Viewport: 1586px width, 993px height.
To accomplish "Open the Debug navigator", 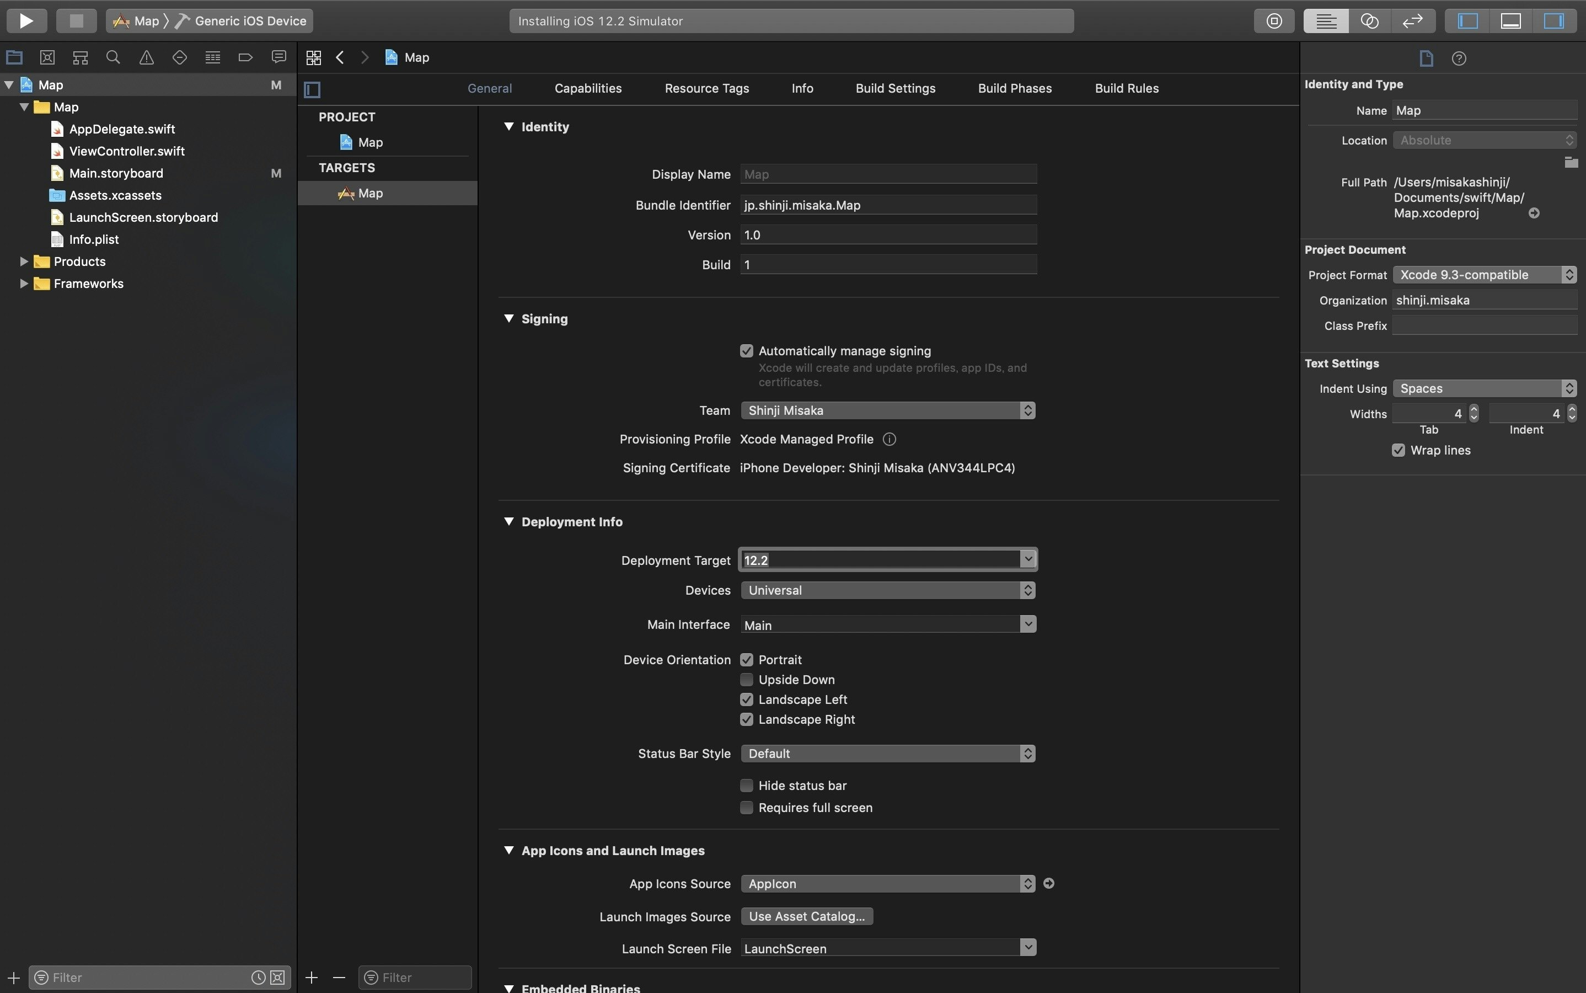I will click(x=213, y=57).
